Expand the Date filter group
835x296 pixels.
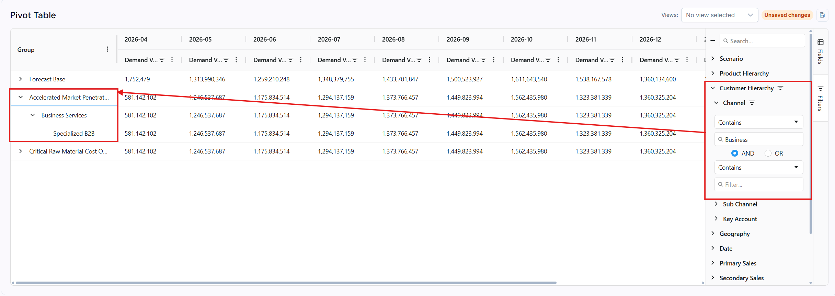pyautogui.click(x=713, y=248)
